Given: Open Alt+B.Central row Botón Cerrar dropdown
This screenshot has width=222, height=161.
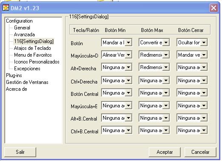Looking at the screenshot, I should tap(192, 118).
